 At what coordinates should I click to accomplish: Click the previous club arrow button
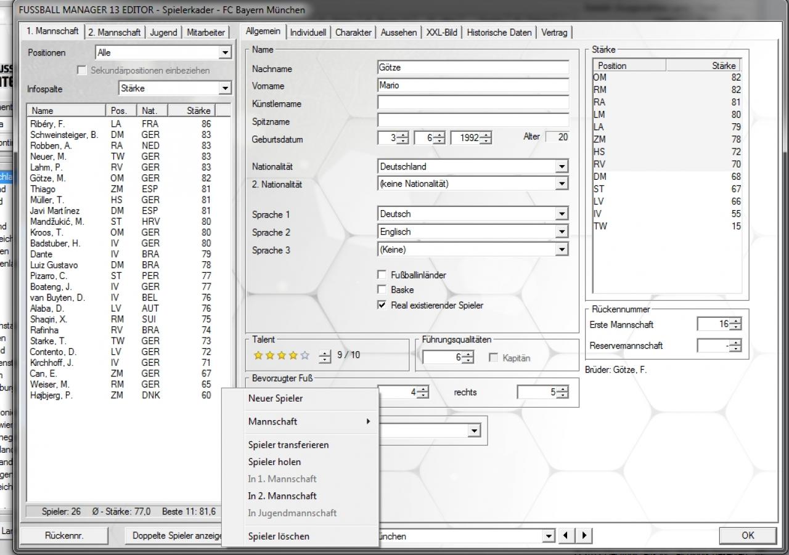tap(566, 536)
